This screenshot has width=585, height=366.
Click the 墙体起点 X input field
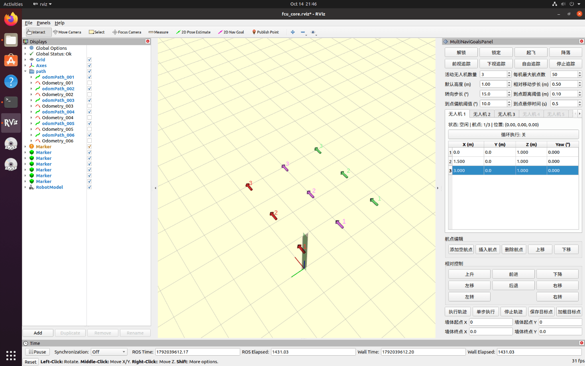tap(491, 322)
